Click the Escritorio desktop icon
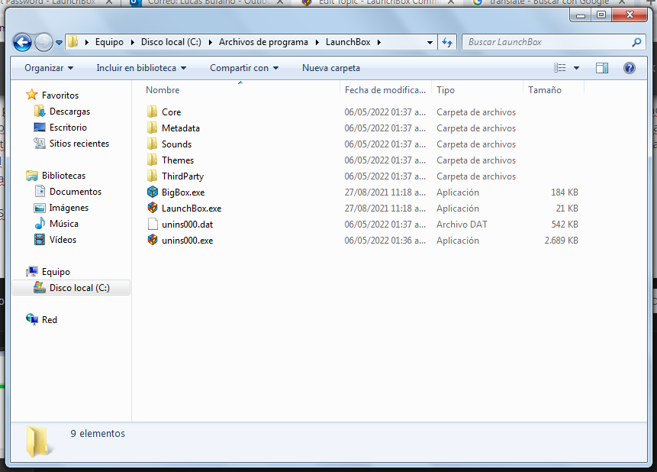657x472 pixels. coord(40,127)
